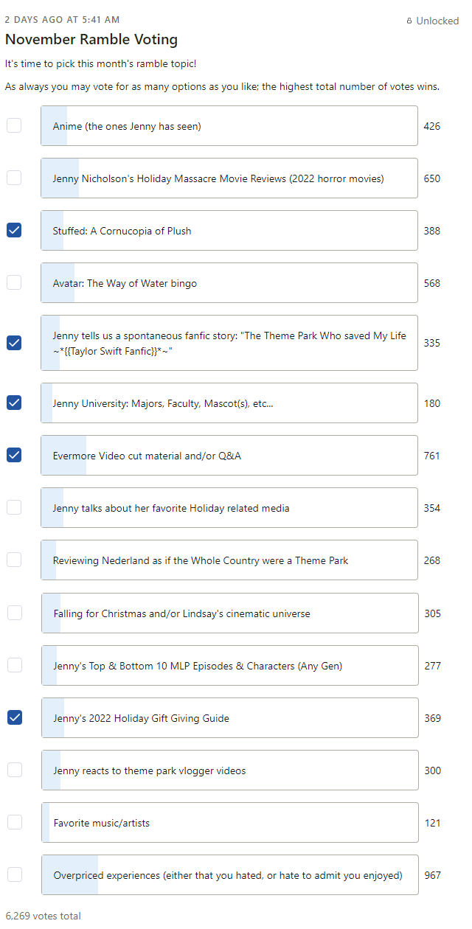Tick the Reviewing Nederland checkbox

14,560
